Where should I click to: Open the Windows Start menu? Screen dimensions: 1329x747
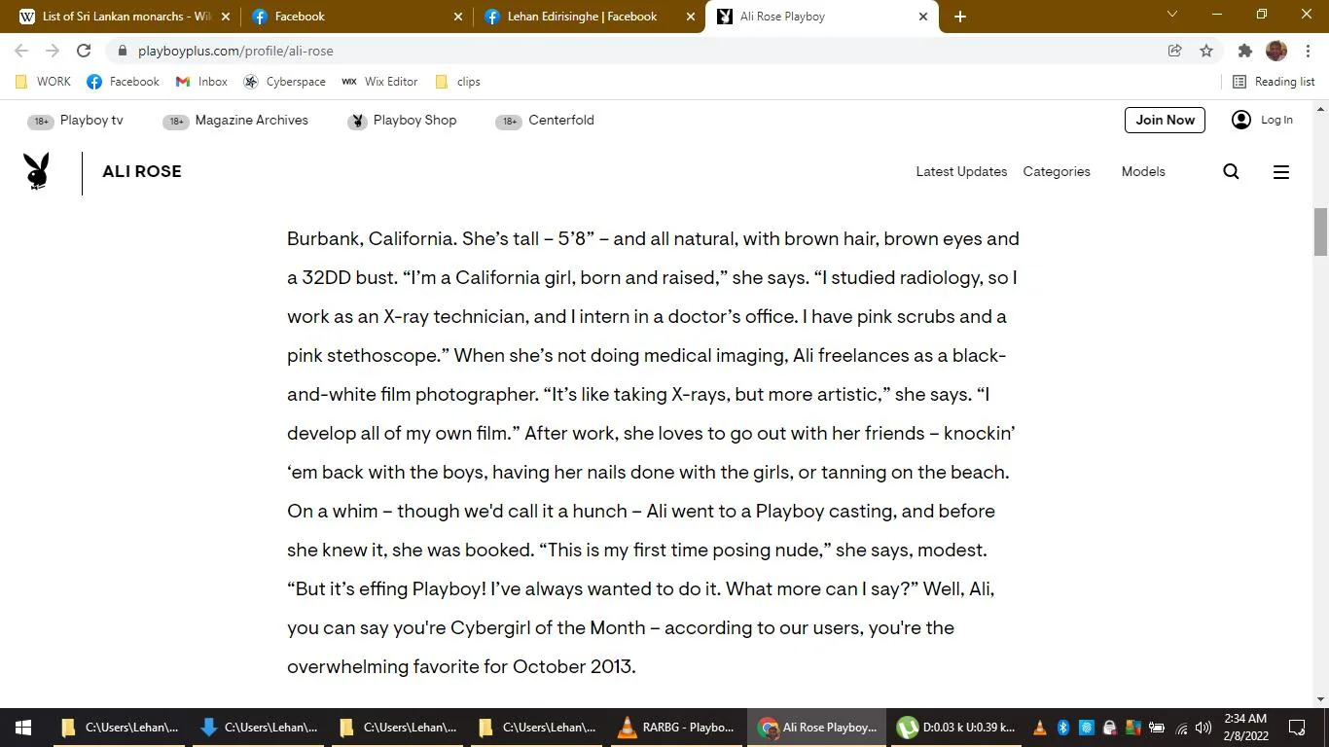(23, 728)
